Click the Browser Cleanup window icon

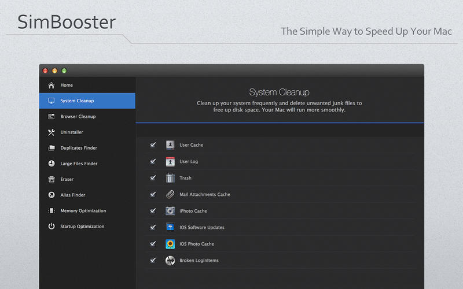[x=52, y=117]
